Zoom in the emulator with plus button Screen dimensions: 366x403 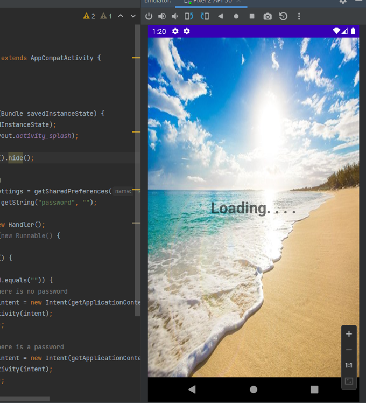pos(349,334)
